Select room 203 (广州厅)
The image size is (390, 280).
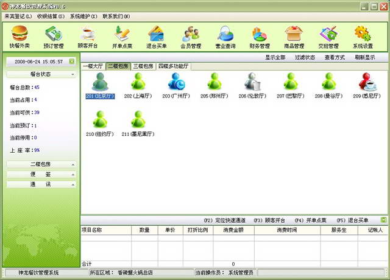click(176, 86)
